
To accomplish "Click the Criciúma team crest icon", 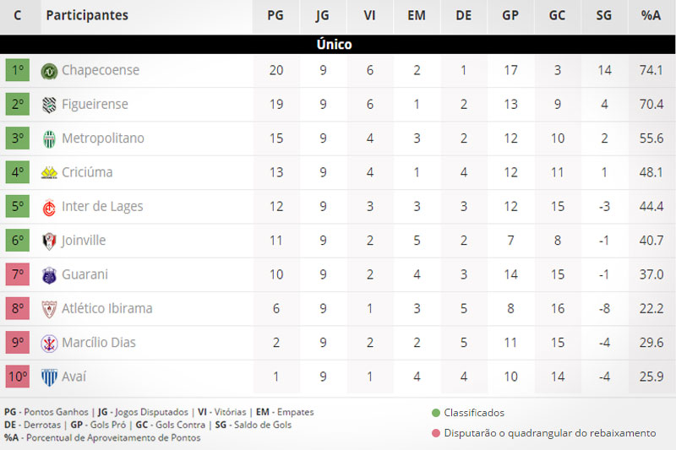I will point(49,173).
